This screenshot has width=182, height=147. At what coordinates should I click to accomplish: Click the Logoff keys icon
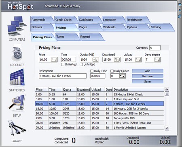tap(17, 127)
